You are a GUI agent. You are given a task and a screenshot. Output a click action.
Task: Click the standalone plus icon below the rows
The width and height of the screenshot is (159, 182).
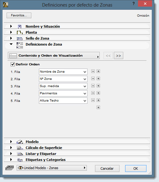98,108
